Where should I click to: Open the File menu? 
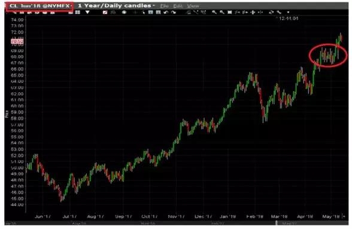click(x=164, y=6)
